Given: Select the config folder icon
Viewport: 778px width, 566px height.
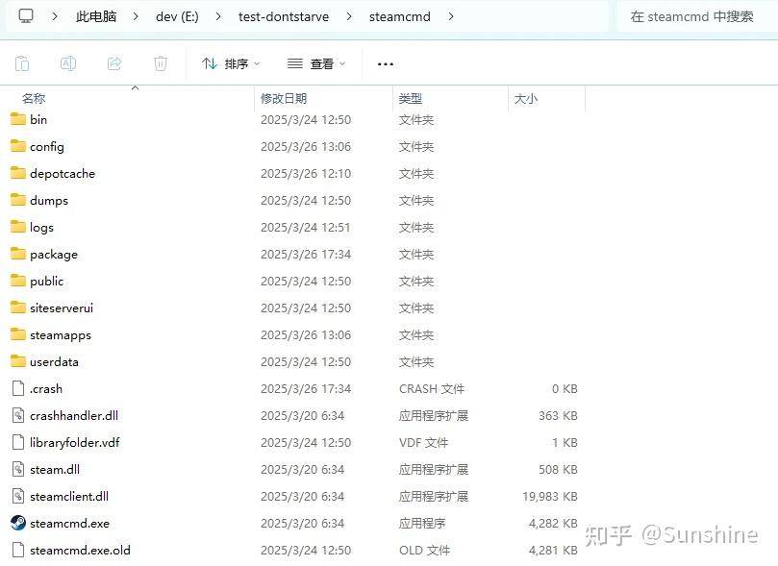Looking at the screenshot, I should coord(18,146).
